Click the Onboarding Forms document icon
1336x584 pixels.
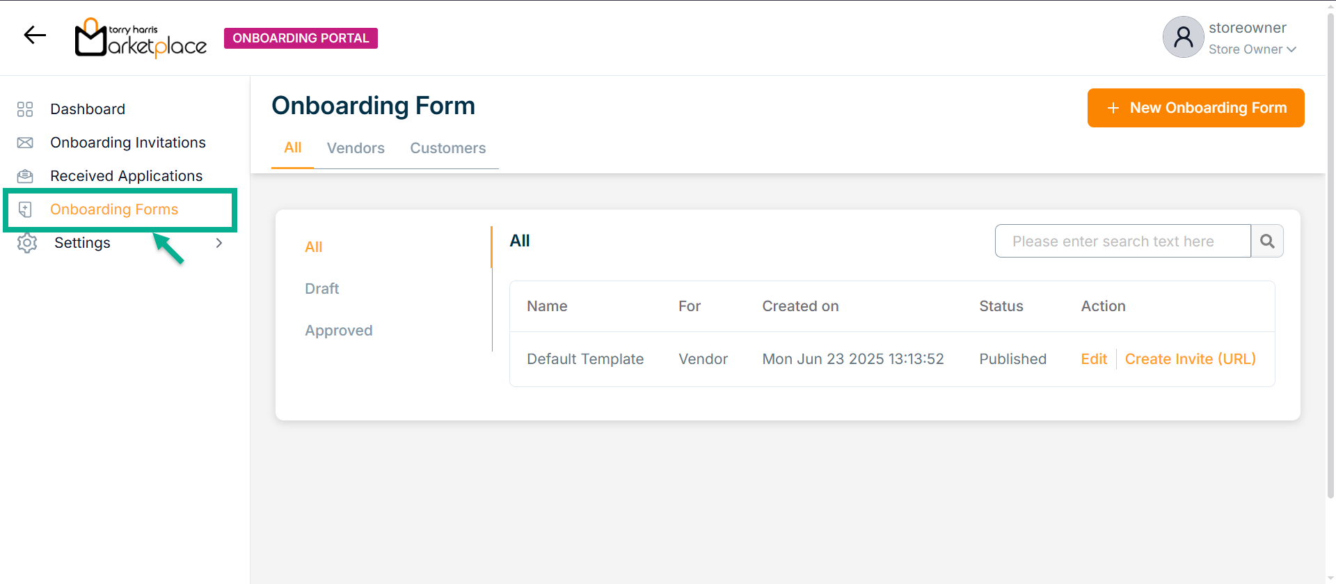(25, 210)
